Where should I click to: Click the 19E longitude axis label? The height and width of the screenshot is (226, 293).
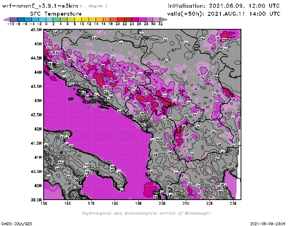coord(138,203)
